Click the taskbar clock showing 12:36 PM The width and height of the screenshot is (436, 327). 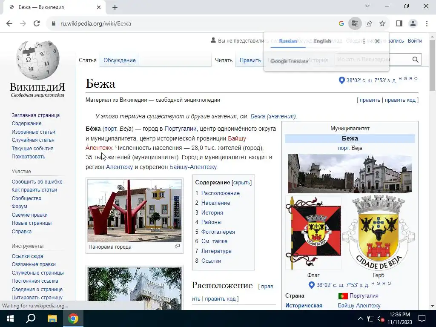399,318
